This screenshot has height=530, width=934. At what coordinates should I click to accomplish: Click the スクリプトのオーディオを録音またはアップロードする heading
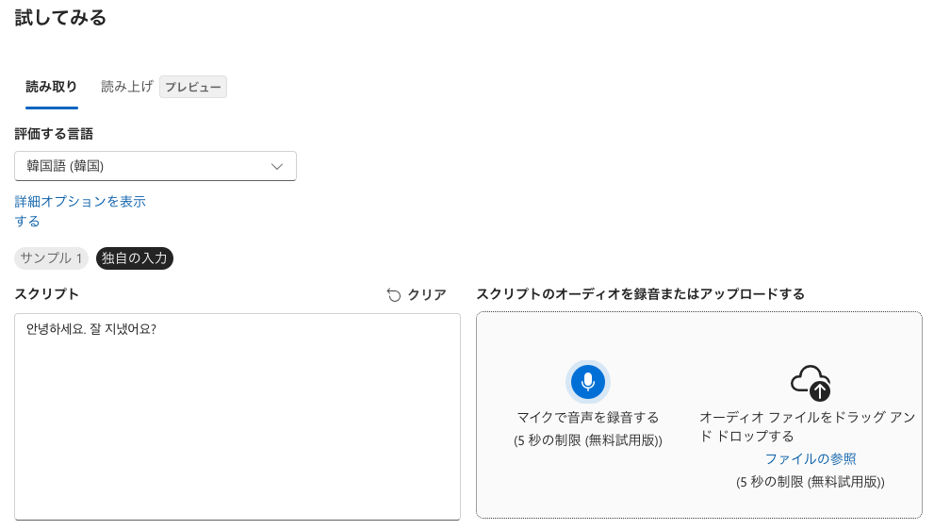(641, 294)
